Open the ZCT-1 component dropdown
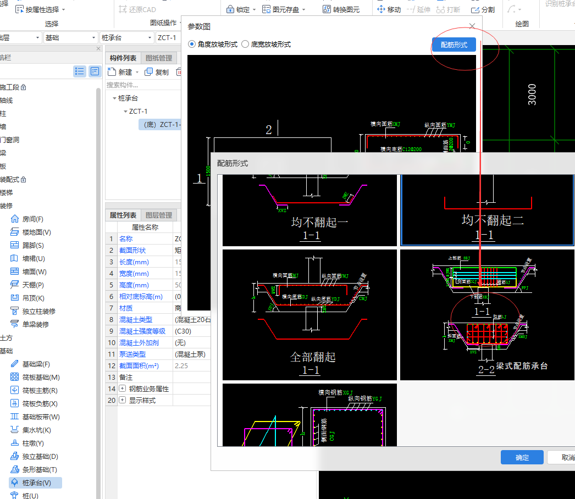Image resolution: width=575 pixels, height=499 pixels. (169, 38)
